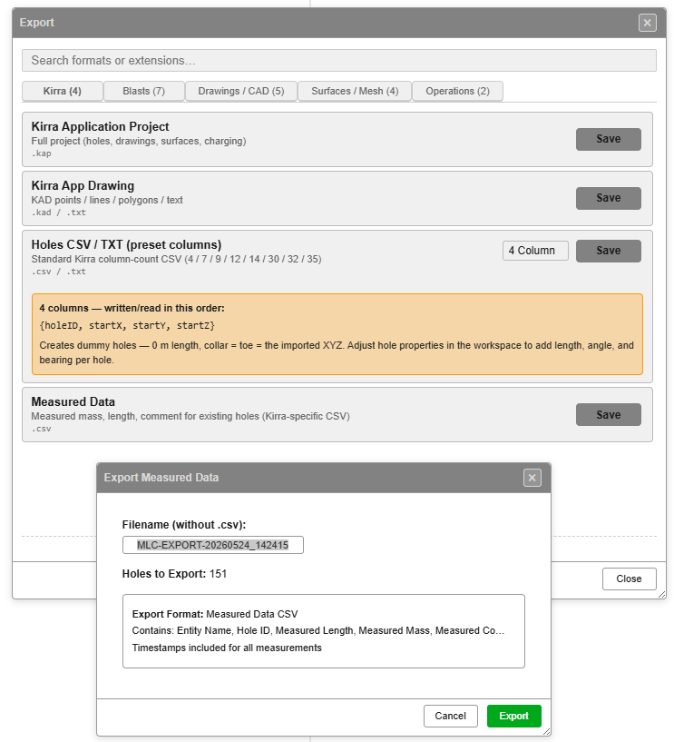Click the Filename input field
674x742 pixels.
[x=212, y=545]
